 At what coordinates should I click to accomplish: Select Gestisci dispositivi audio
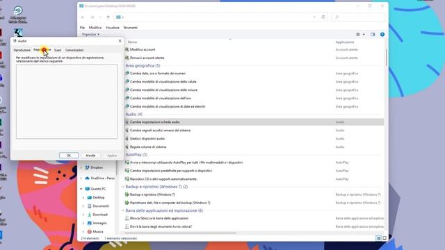(x=147, y=139)
